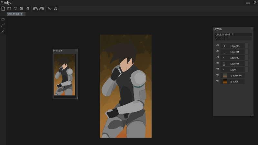The image size is (258, 145).
Task: Click the pencil icon in Layers panel
Action: click(217, 38)
